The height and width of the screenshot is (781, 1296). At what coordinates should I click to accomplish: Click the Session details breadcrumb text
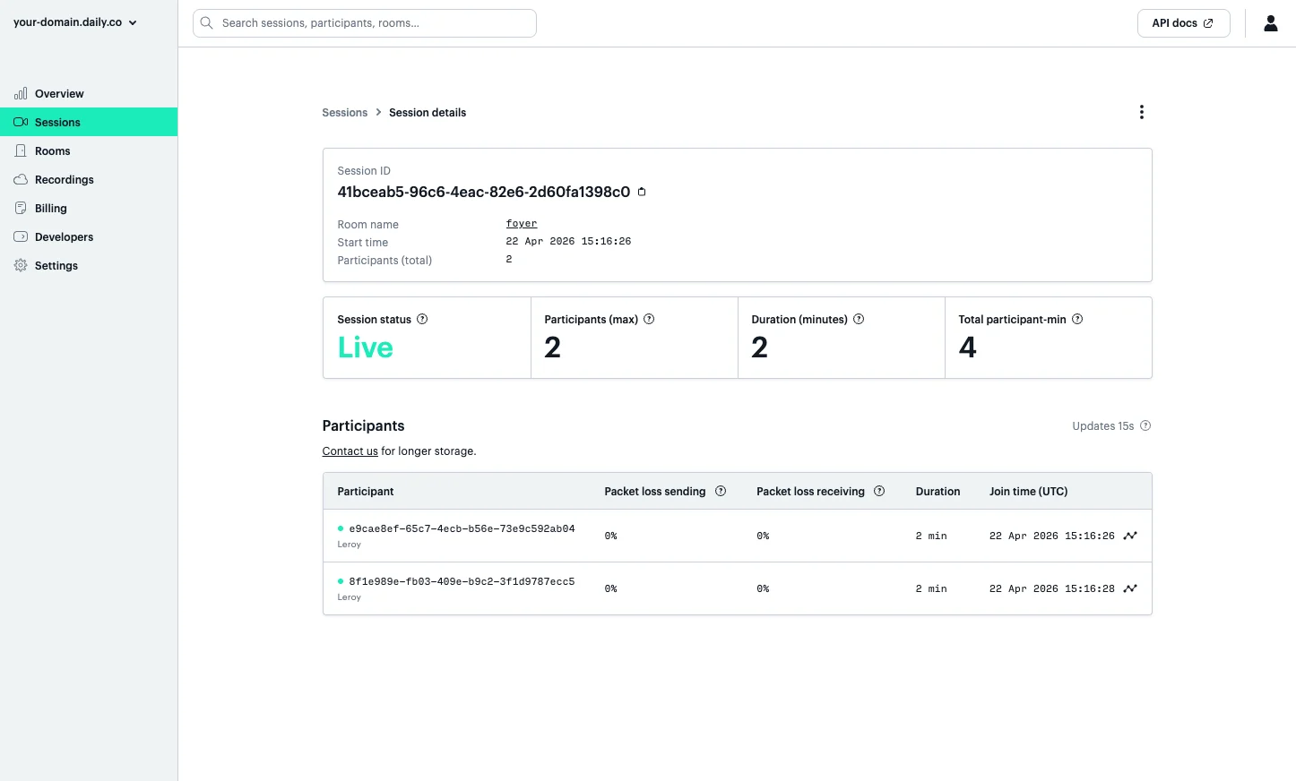click(428, 113)
